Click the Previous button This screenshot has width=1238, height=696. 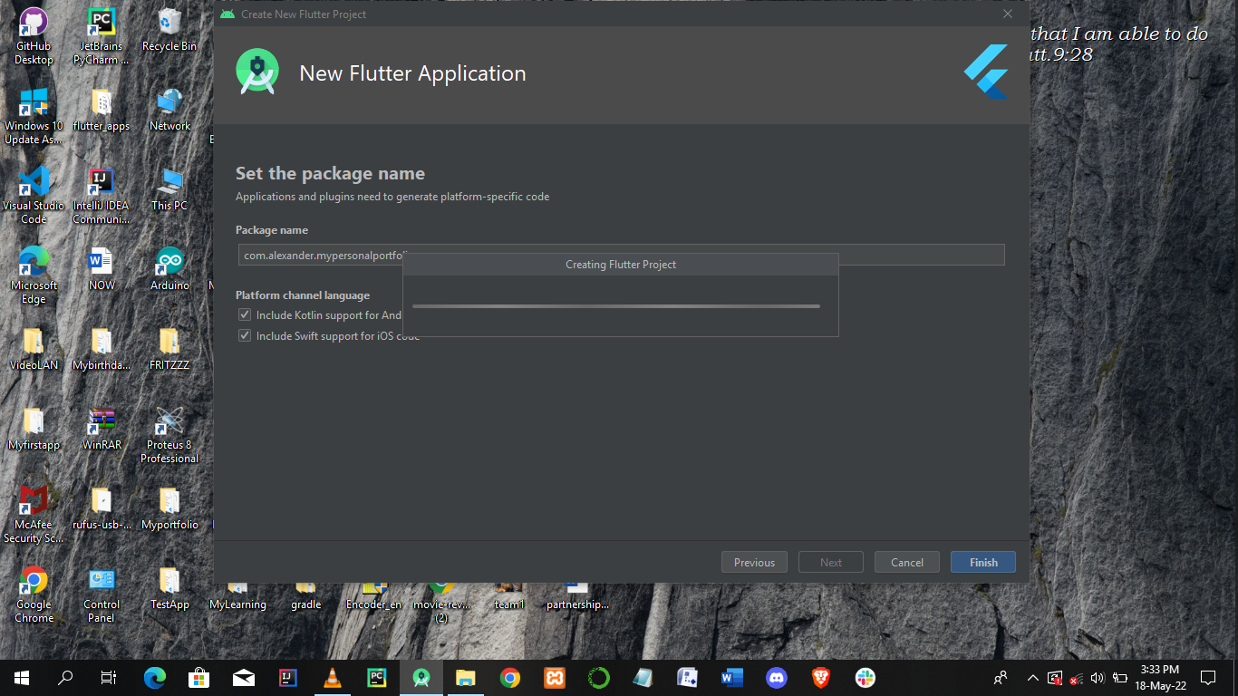tap(754, 562)
